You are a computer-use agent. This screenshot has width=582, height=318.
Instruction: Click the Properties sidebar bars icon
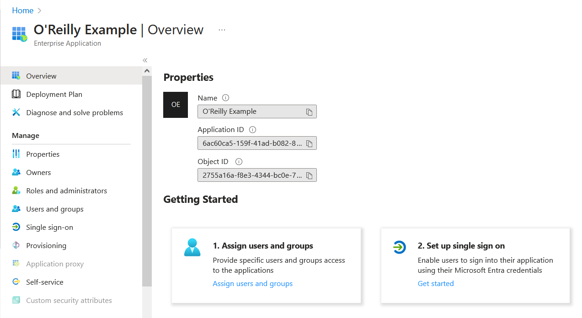click(x=16, y=154)
